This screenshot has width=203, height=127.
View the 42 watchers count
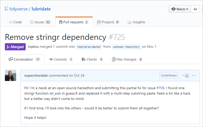[195, 9]
